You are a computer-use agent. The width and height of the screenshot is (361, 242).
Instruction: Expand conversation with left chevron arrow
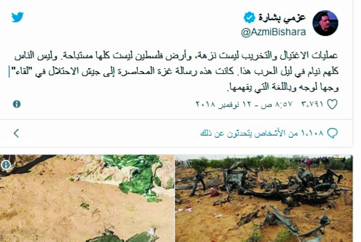[x=16, y=133]
